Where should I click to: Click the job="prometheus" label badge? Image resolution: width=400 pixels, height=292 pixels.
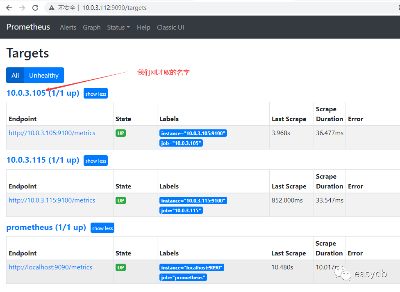coord(183,278)
